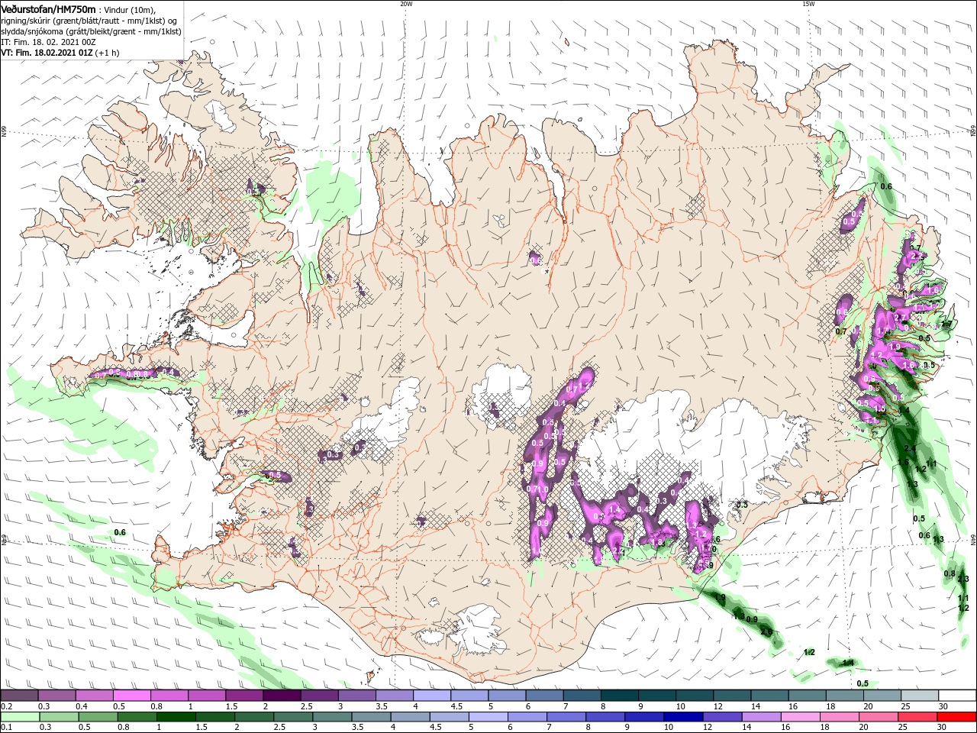Click the Drangajökull glacier in the Westfjords
Image resolution: width=977 pixels, height=733 pixels.
click(221, 115)
